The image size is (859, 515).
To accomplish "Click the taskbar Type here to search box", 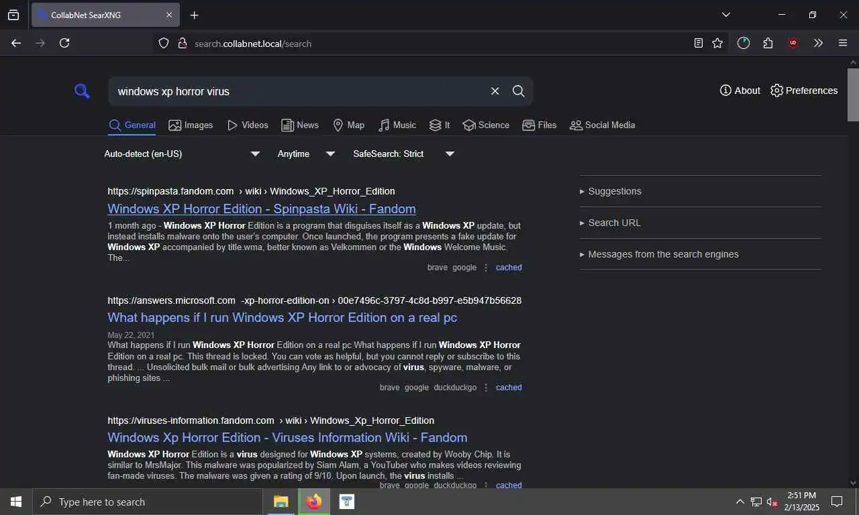I will click(148, 502).
